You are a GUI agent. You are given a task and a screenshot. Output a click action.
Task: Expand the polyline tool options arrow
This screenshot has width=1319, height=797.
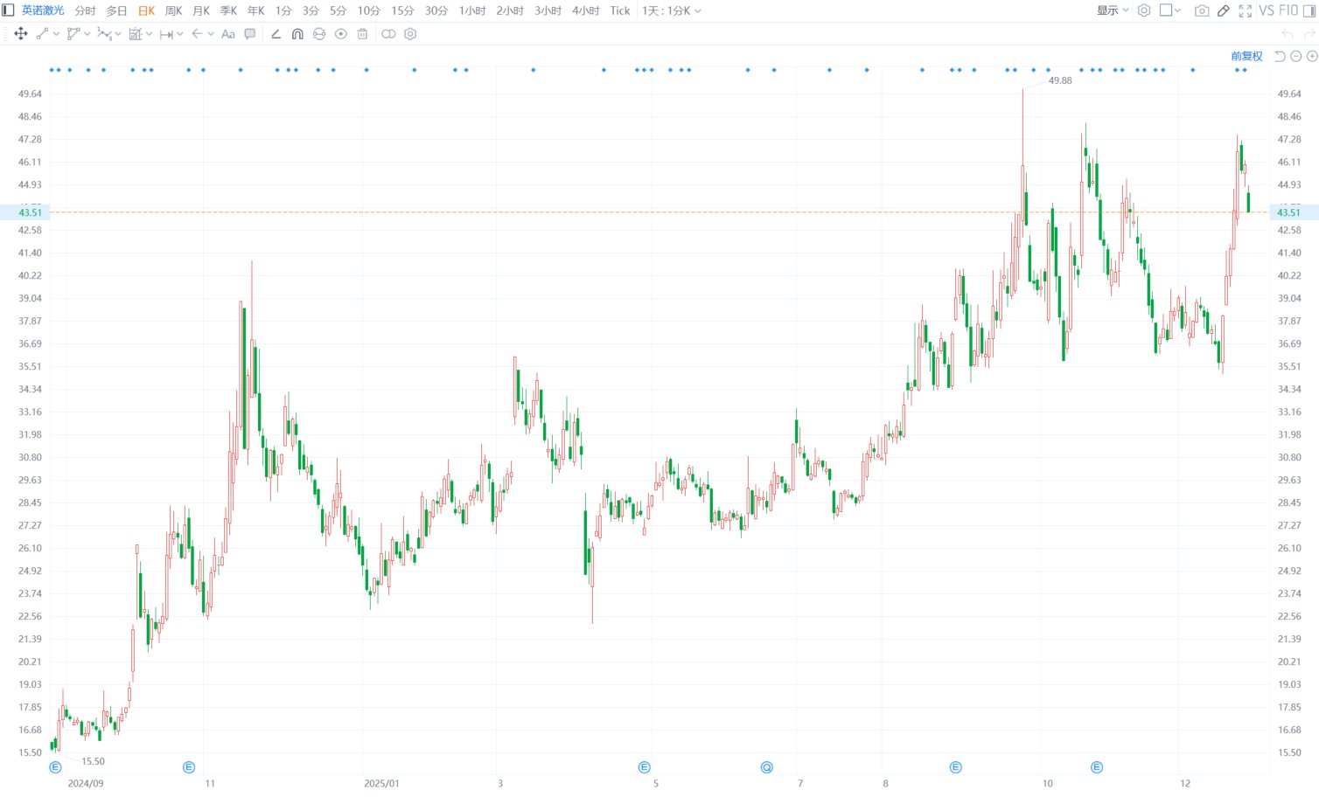pyautogui.click(x=87, y=34)
